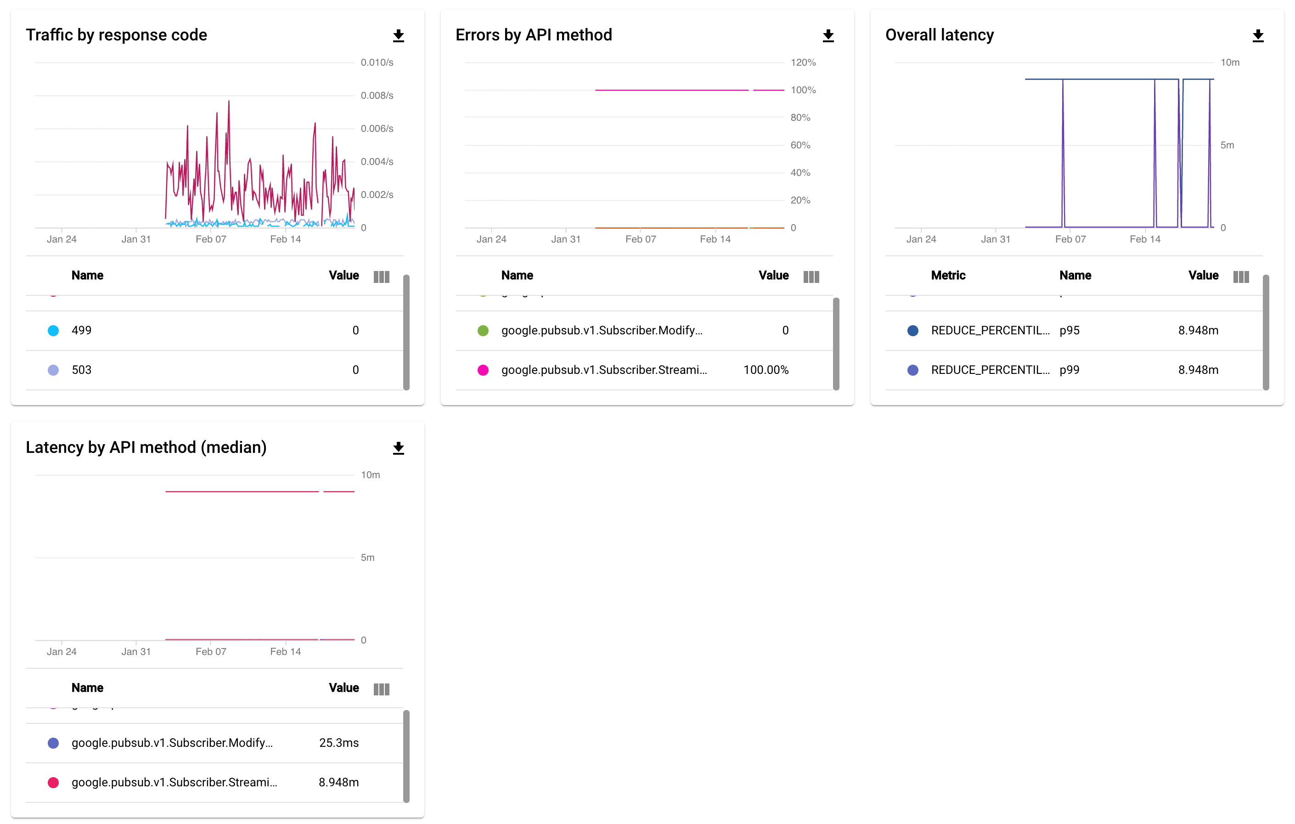Toggle the p99 latency series dot

(912, 370)
